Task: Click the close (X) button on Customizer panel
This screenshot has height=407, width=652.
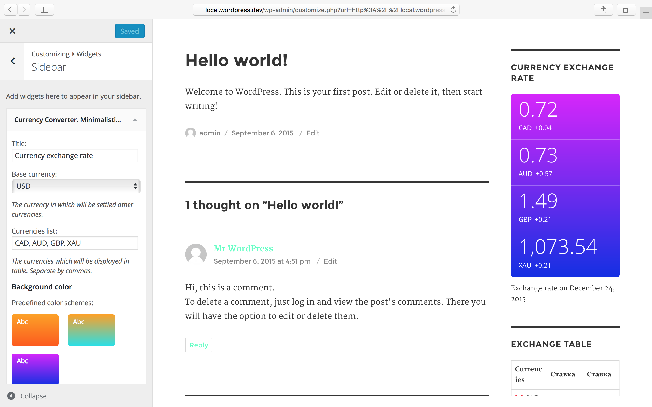Action: (12, 31)
